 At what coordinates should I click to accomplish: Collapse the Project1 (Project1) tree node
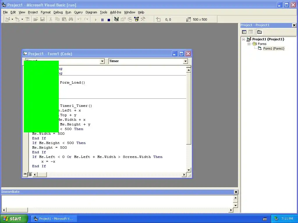[244, 39]
